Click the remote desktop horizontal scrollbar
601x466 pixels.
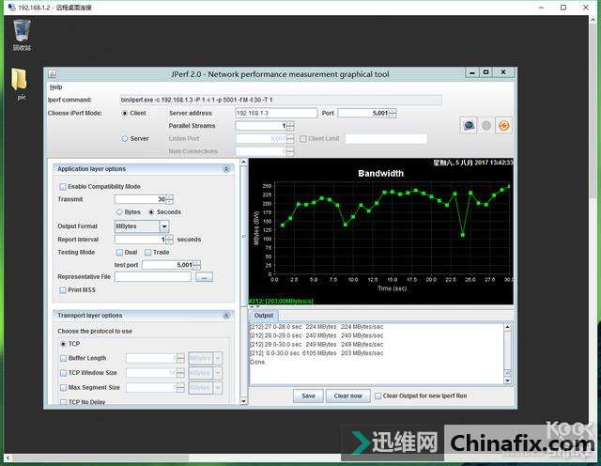click(100, 458)
